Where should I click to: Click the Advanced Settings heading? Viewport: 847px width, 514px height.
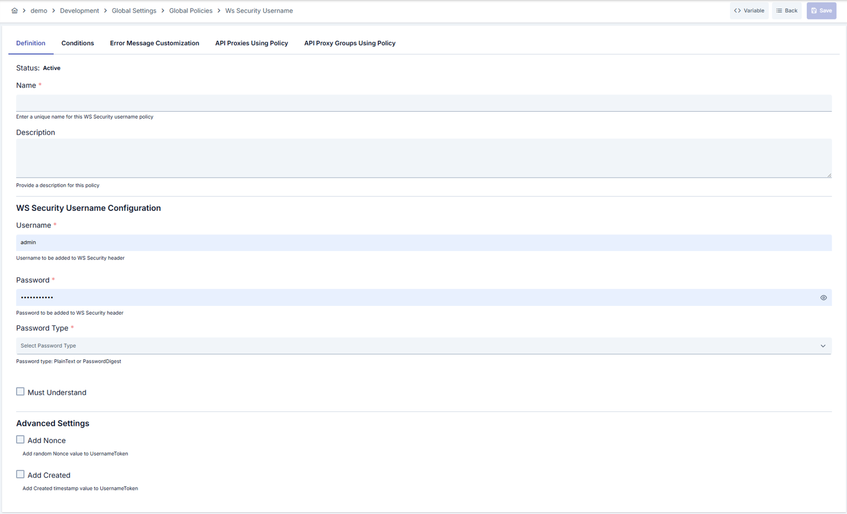click(x=53, y=423)
